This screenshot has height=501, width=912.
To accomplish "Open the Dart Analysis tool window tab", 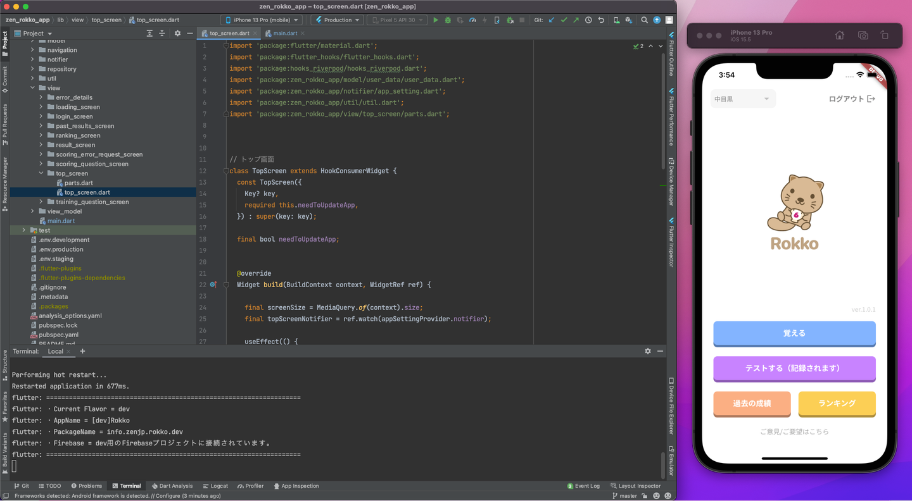I will 172,486.
